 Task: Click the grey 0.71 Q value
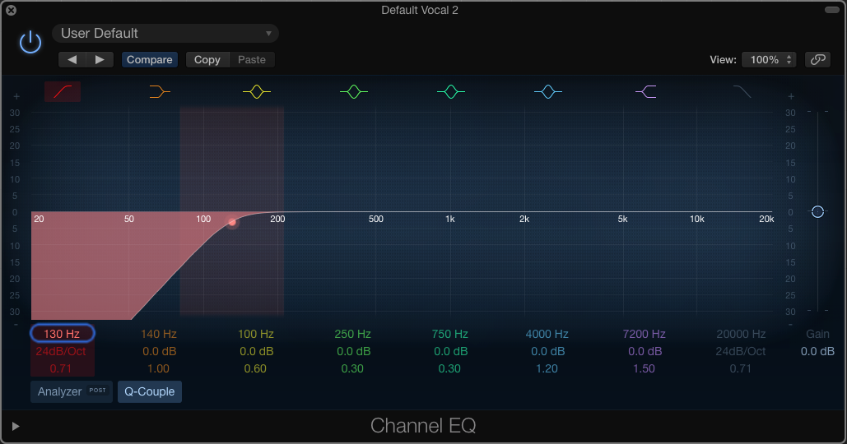click(x=741, y=368)
